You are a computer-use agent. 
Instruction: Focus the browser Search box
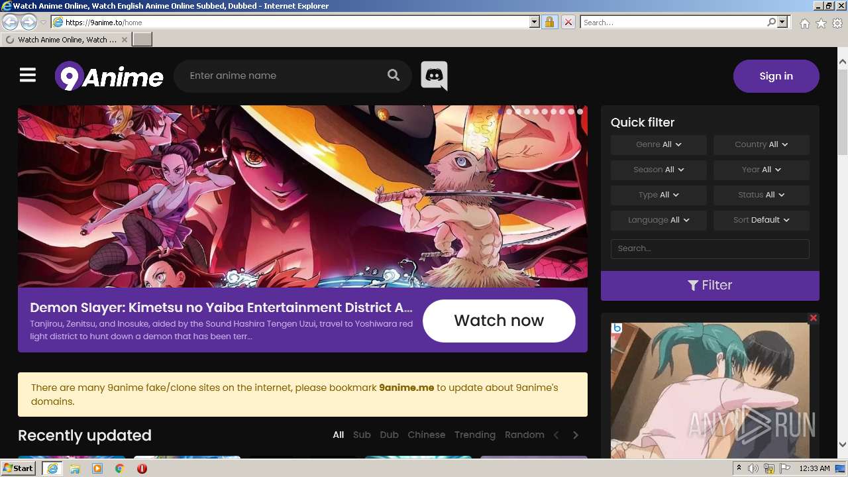(673, 22)
